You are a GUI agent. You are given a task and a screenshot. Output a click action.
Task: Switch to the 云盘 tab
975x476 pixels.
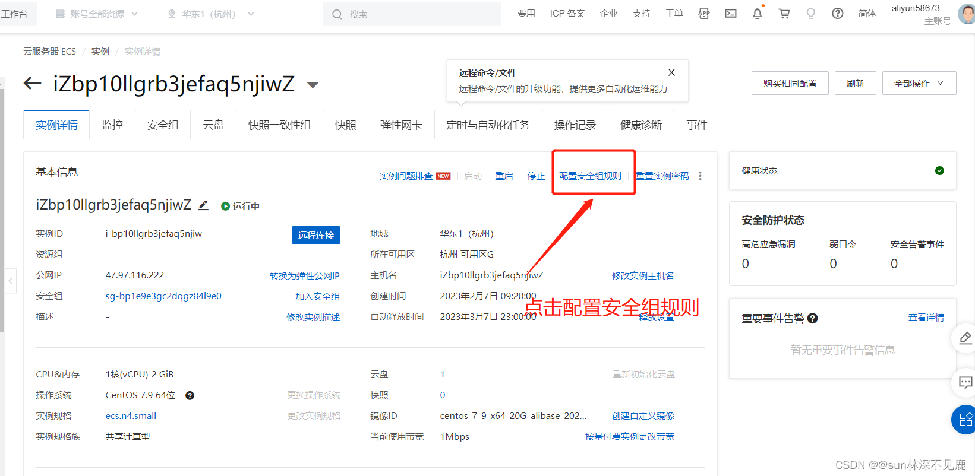pyautogui.click(x=213, y=125)
